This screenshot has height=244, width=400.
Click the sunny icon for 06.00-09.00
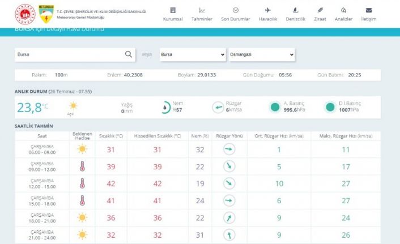82,149
